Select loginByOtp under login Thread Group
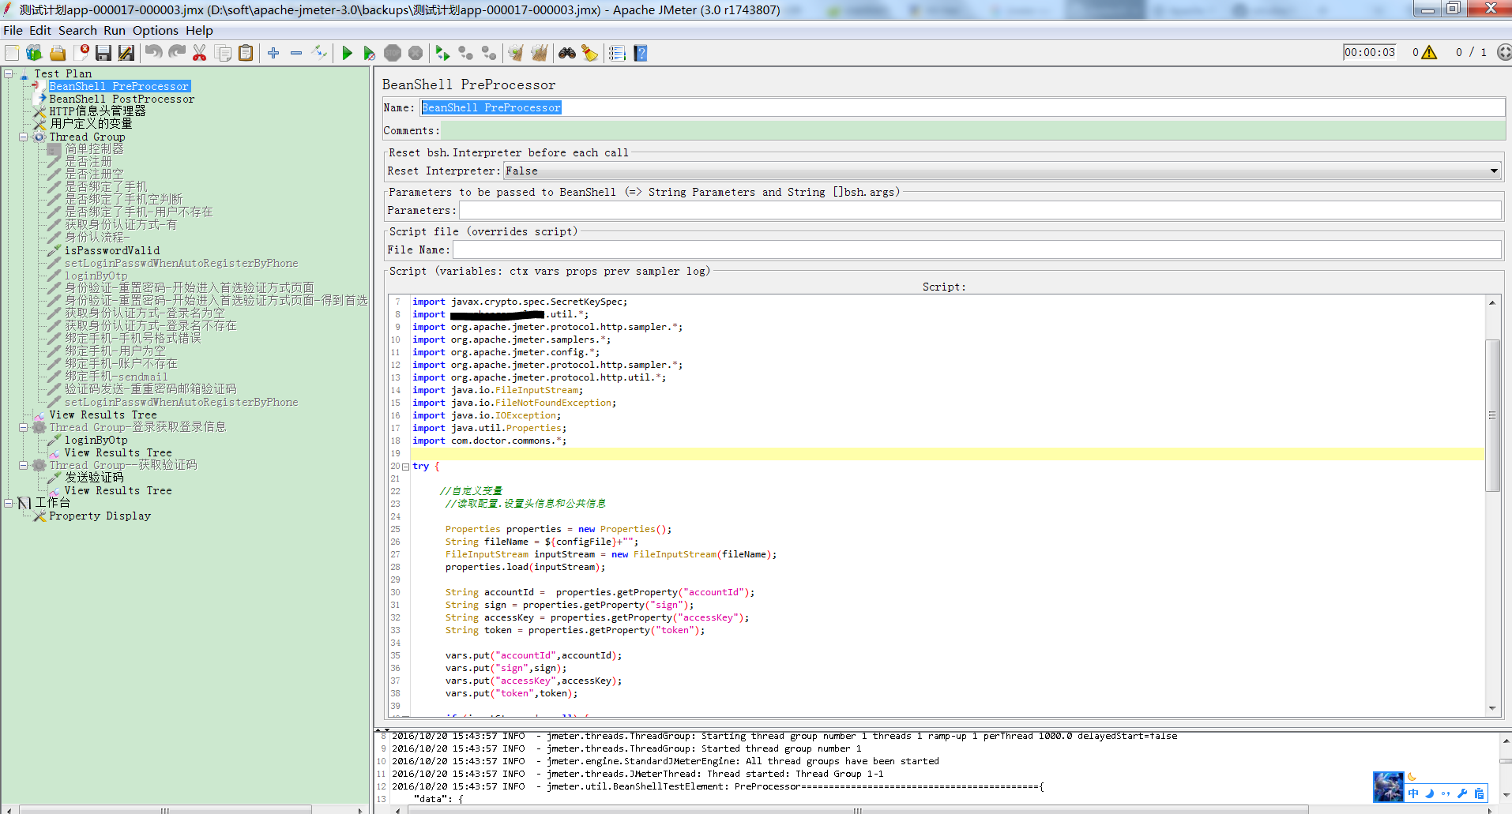 (96, 440)
